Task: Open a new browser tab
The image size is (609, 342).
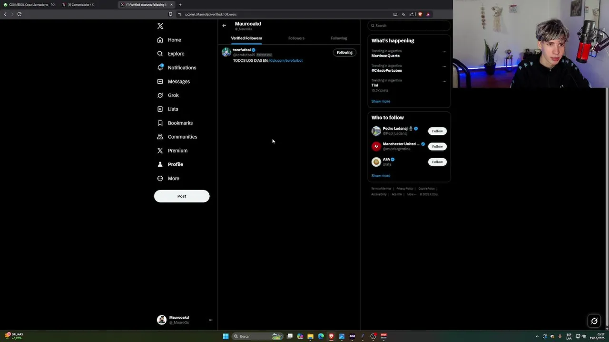Action: 180,5
